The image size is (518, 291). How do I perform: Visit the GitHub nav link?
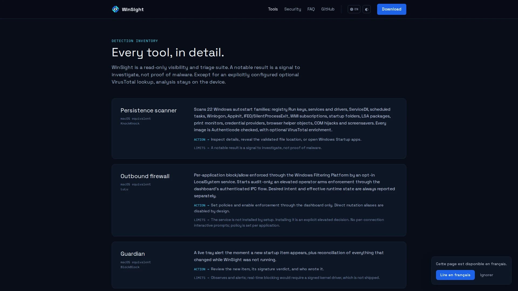[328, 9]
